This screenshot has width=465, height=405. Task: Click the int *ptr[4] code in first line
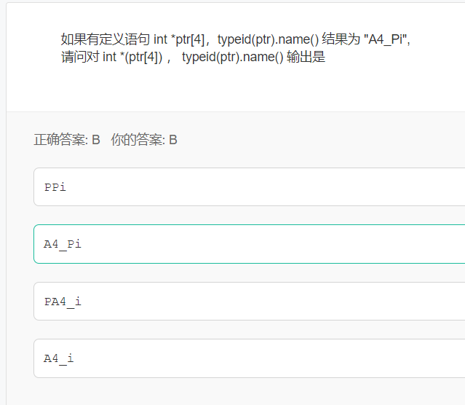(179, 39)
